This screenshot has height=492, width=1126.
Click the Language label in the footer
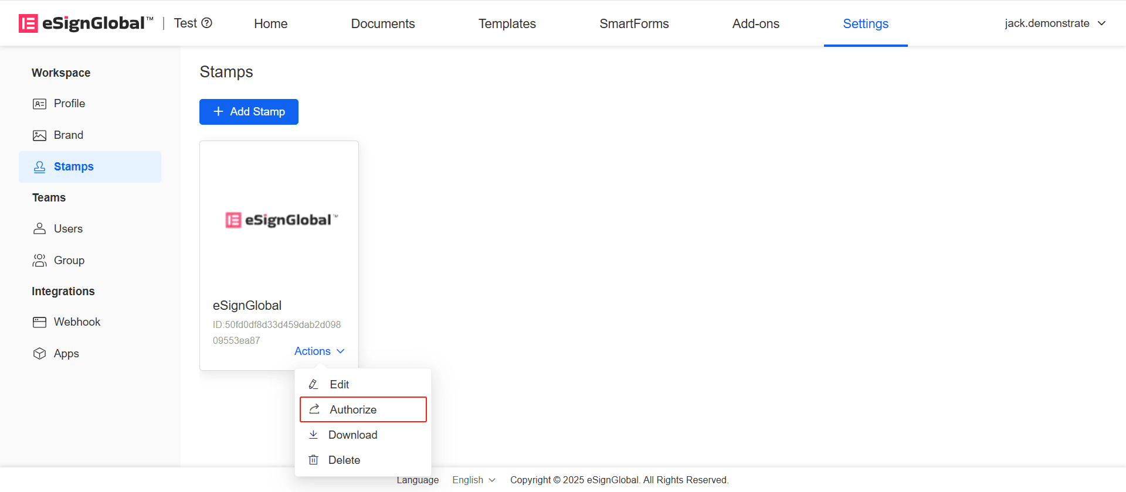[x=418, y=480]
